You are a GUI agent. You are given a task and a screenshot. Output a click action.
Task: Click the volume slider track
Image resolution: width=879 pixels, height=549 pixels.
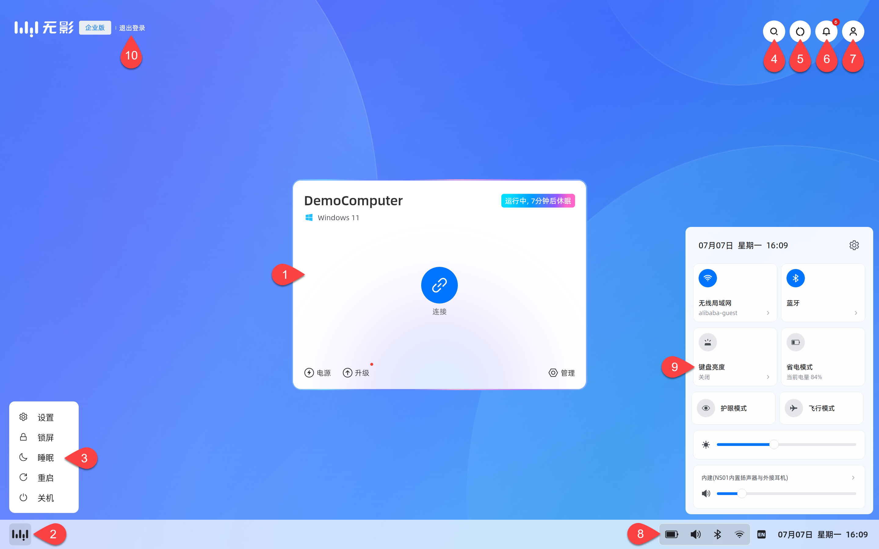coord(786,493)
